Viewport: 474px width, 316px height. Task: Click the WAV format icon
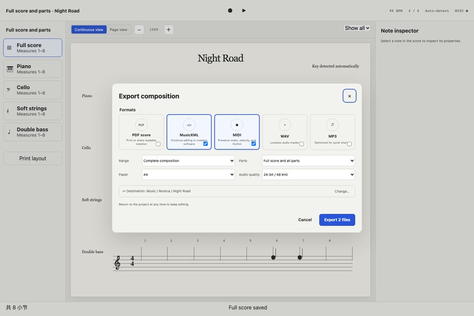(x=285, y=125)
